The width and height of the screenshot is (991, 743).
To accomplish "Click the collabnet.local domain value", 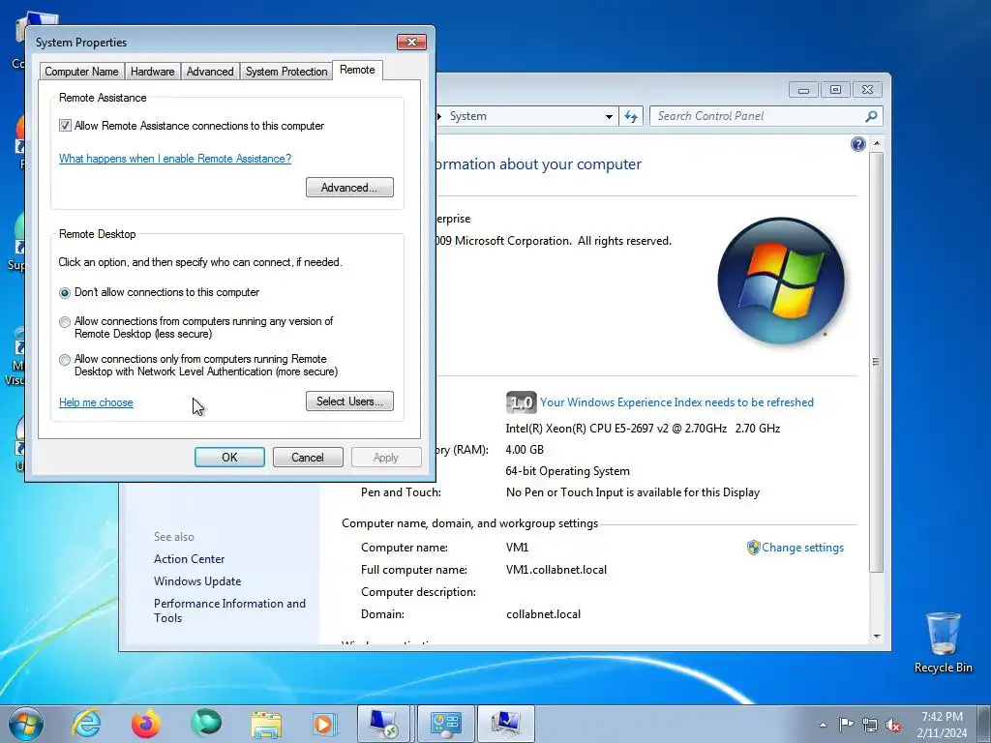I will [x=544, y=614].
